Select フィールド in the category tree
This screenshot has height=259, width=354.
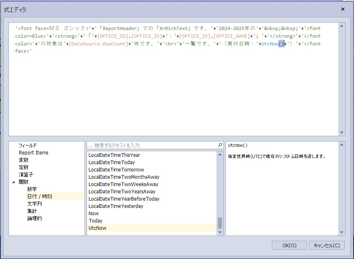(x=28, y=146)
